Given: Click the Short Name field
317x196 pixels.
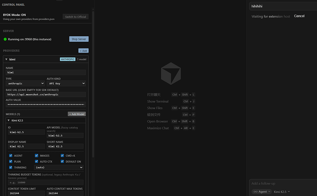Looking at the screenshot, I should (x=65, y=146).
